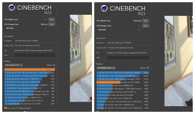The image size is (195, 114).
Task: Select the Xeon X5650 row scoring 486
Action: point(30,104)
